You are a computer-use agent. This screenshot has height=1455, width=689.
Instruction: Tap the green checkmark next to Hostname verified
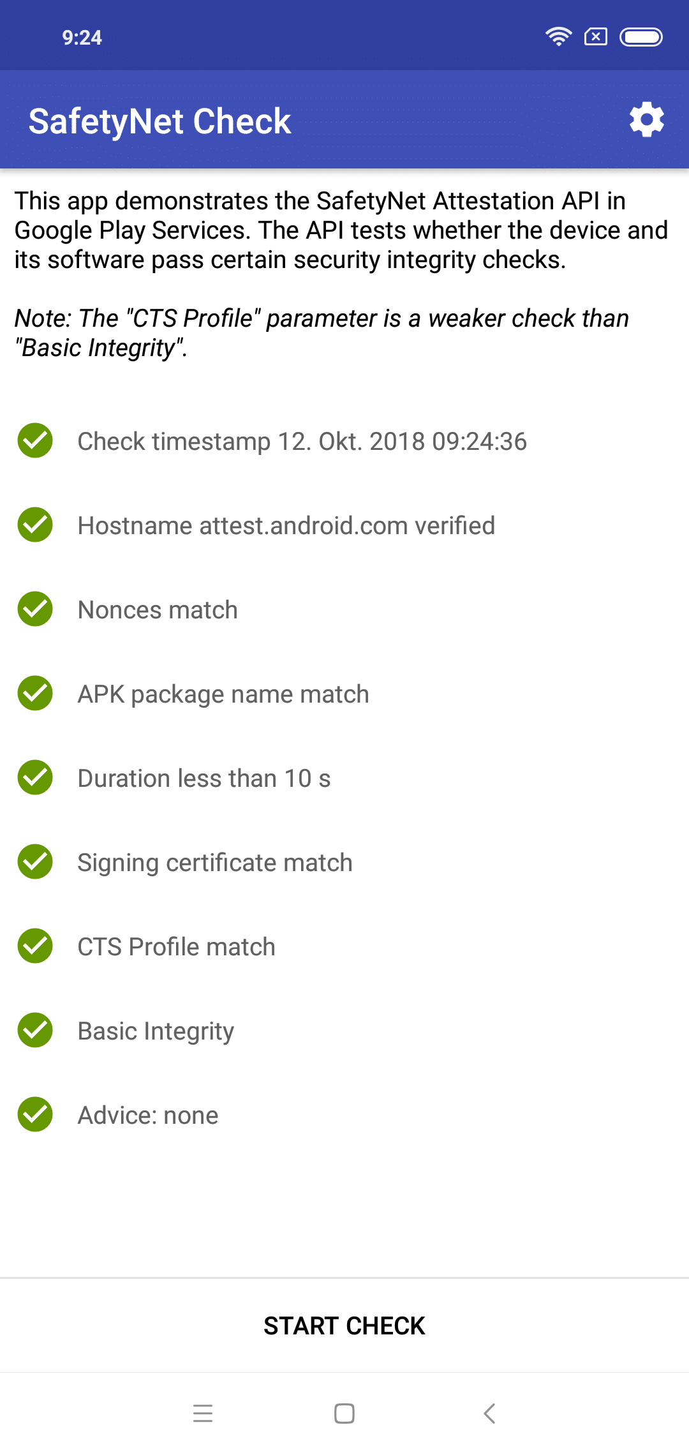35,525
